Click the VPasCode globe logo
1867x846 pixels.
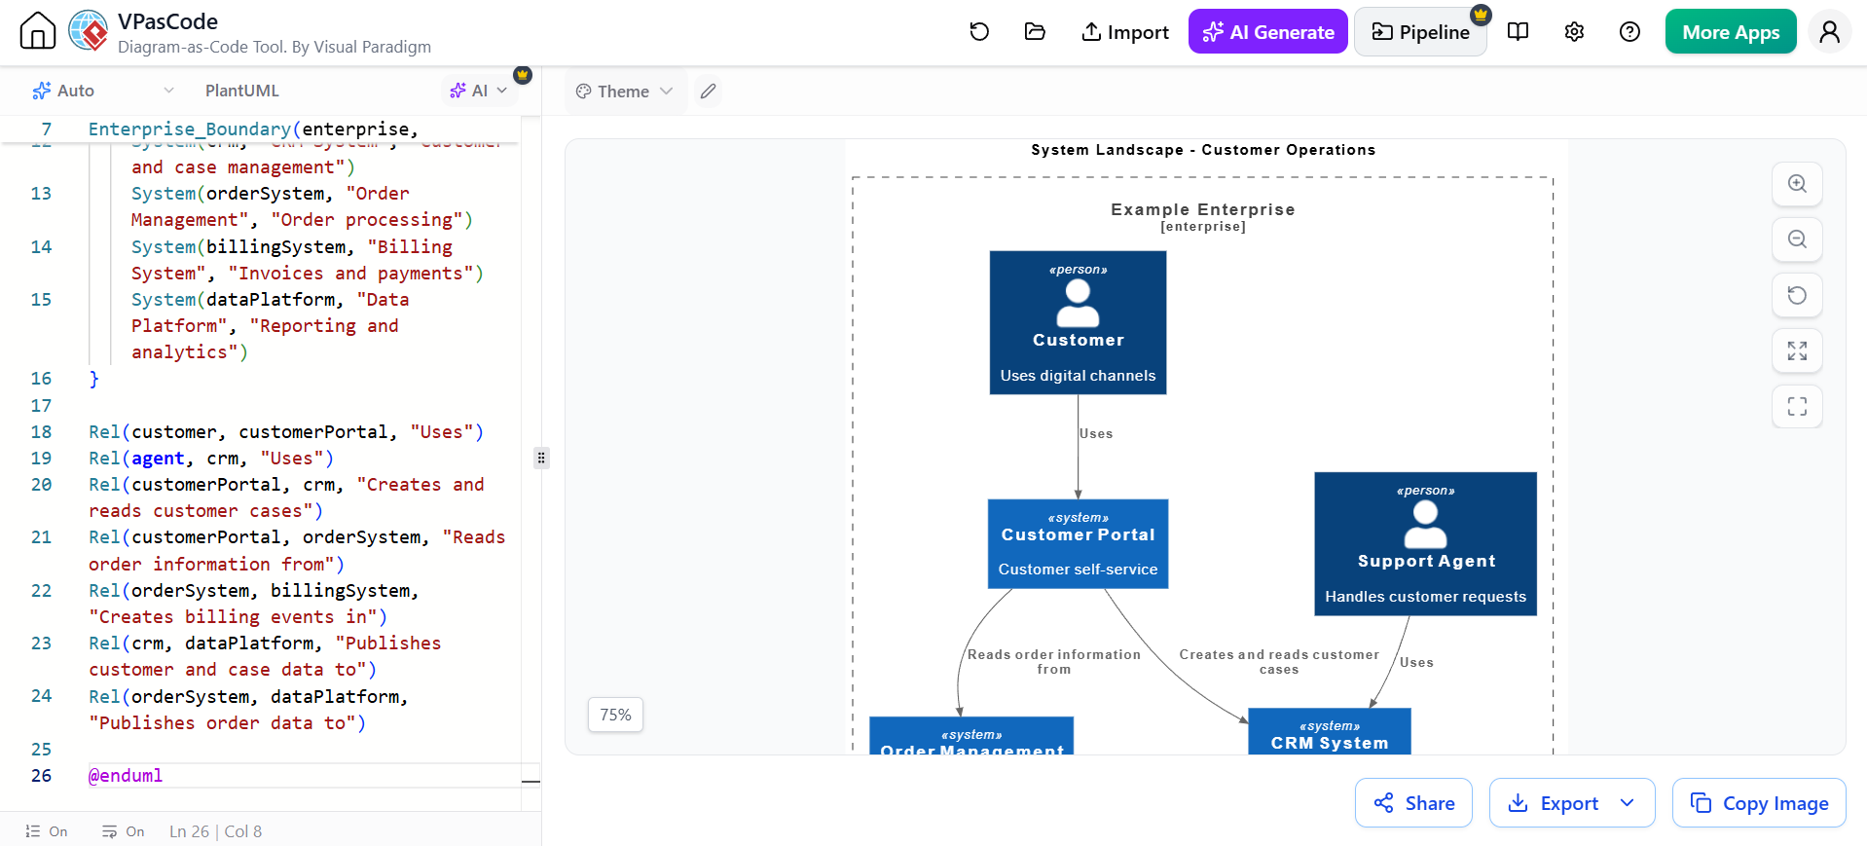coord(89,31)
